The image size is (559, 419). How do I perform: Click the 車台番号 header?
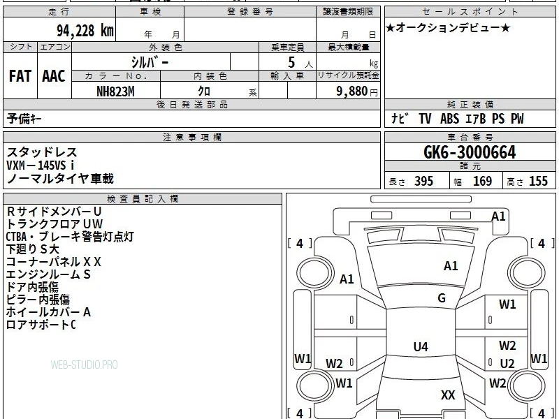tap(470, 137)
